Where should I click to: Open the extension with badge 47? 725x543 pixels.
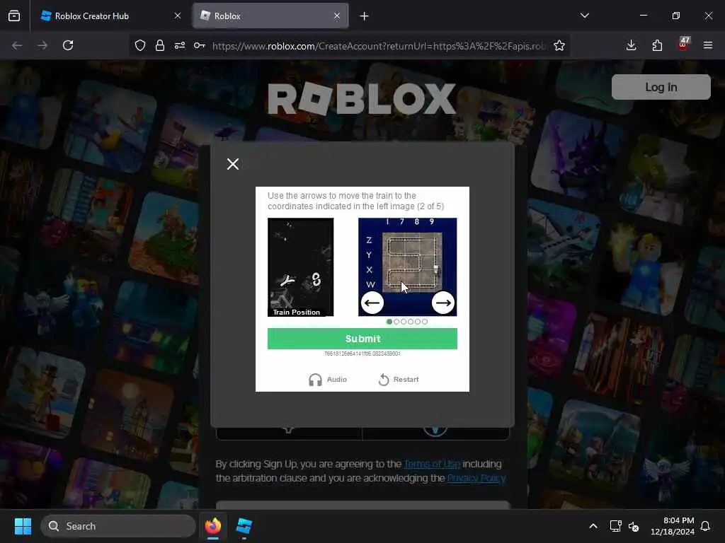click(683, 45)
